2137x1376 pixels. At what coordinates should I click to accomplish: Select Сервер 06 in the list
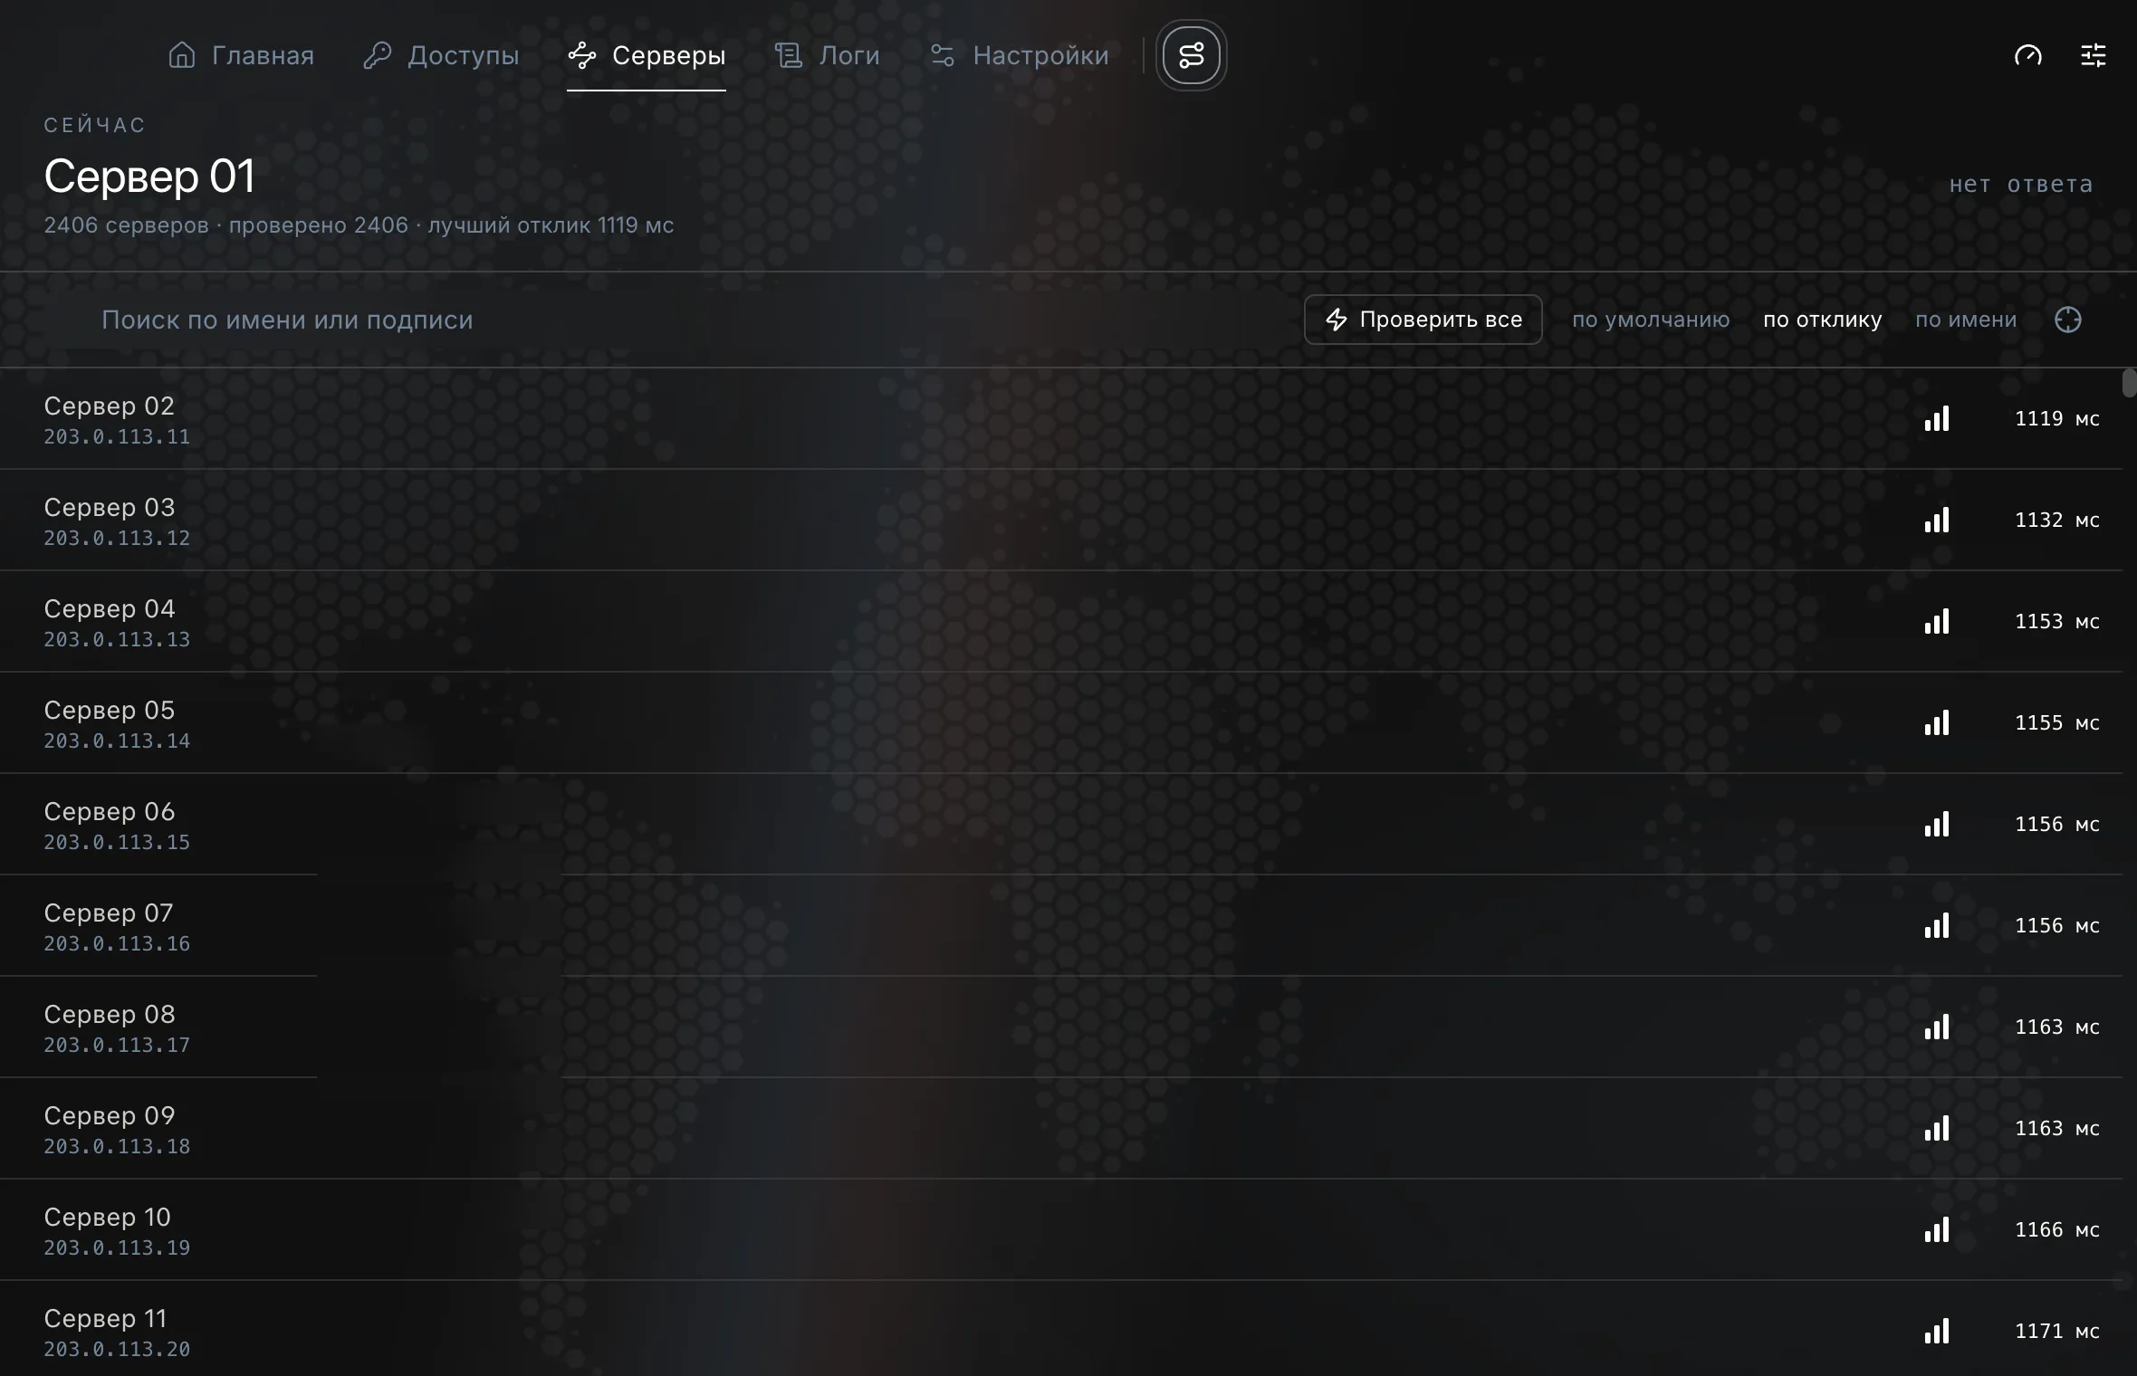pyautogui.click(x=1061, y=824)
